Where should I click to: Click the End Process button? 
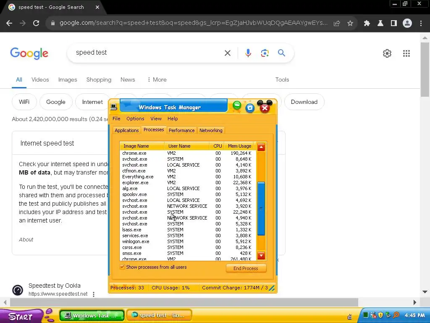[246, 268]
